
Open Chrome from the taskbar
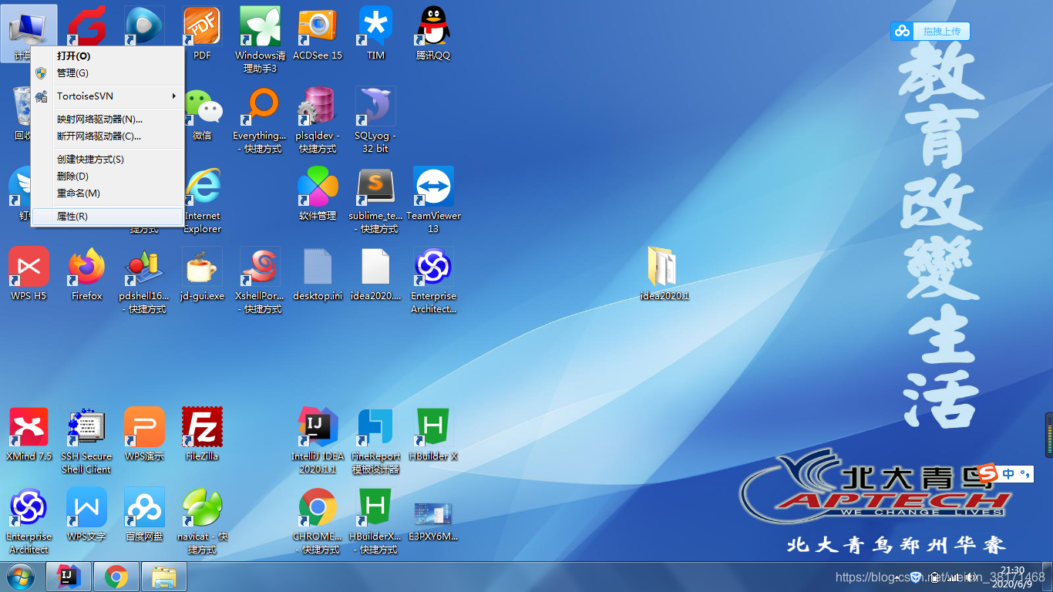click(116, 577)
